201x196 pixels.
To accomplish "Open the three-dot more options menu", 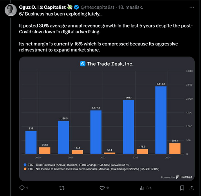I will [x=192, y=7].
